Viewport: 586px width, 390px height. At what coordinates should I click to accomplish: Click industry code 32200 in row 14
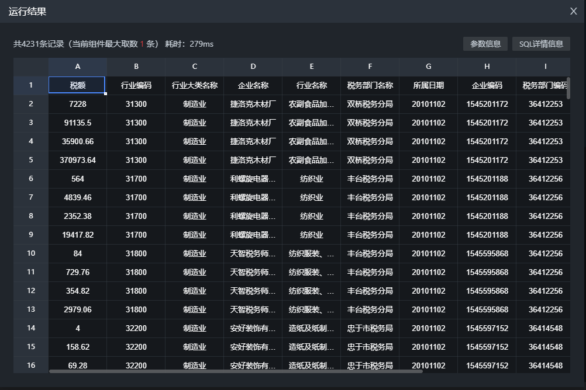(x=136, y=328)
